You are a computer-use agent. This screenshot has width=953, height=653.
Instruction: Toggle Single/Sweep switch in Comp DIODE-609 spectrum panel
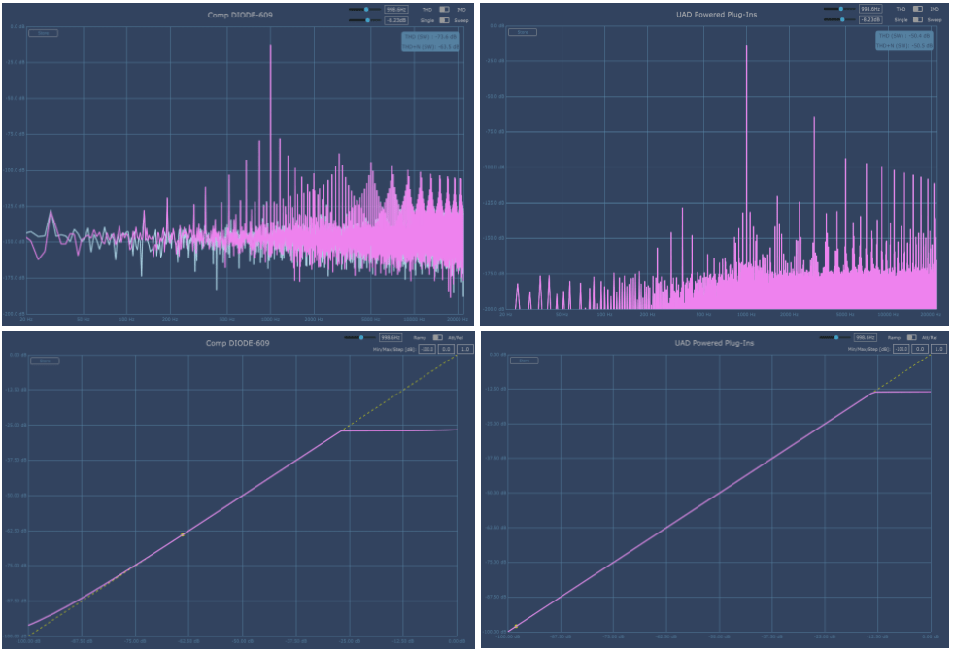click(444, 19)
